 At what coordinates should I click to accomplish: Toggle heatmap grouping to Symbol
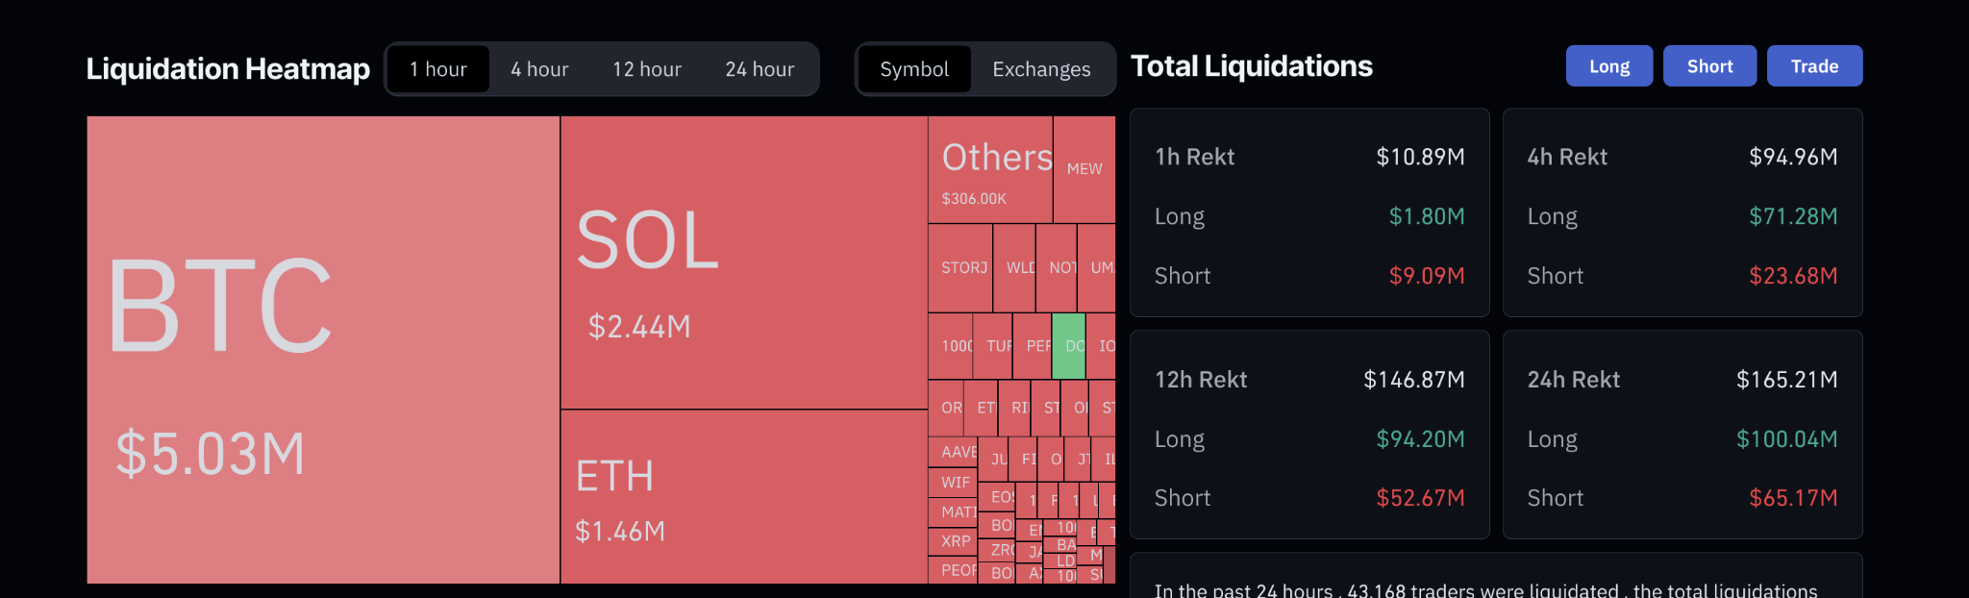[914, 69]
